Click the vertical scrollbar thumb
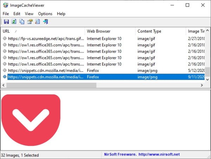The height and width of the screenshot is (159, 211). click(x=207, y=72)
